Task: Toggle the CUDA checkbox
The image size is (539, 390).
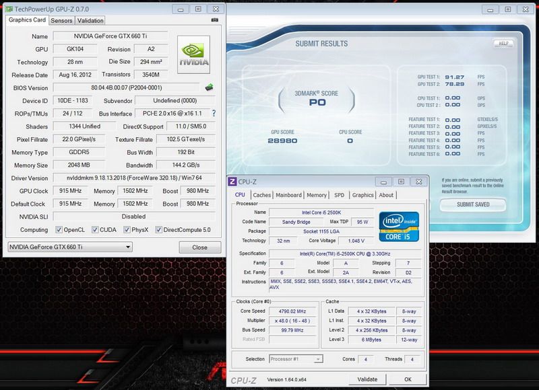Action: coord(96,229)
